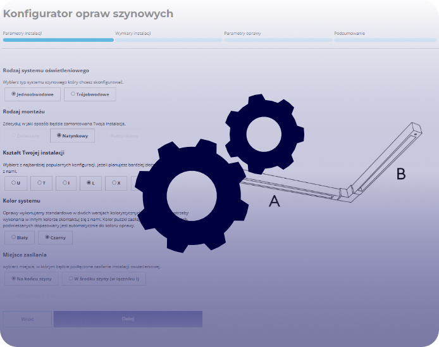The image size is (439, 347).
Task: Click the Kształt Twojej instalacji heading
Action: click(x=34, y=153)
